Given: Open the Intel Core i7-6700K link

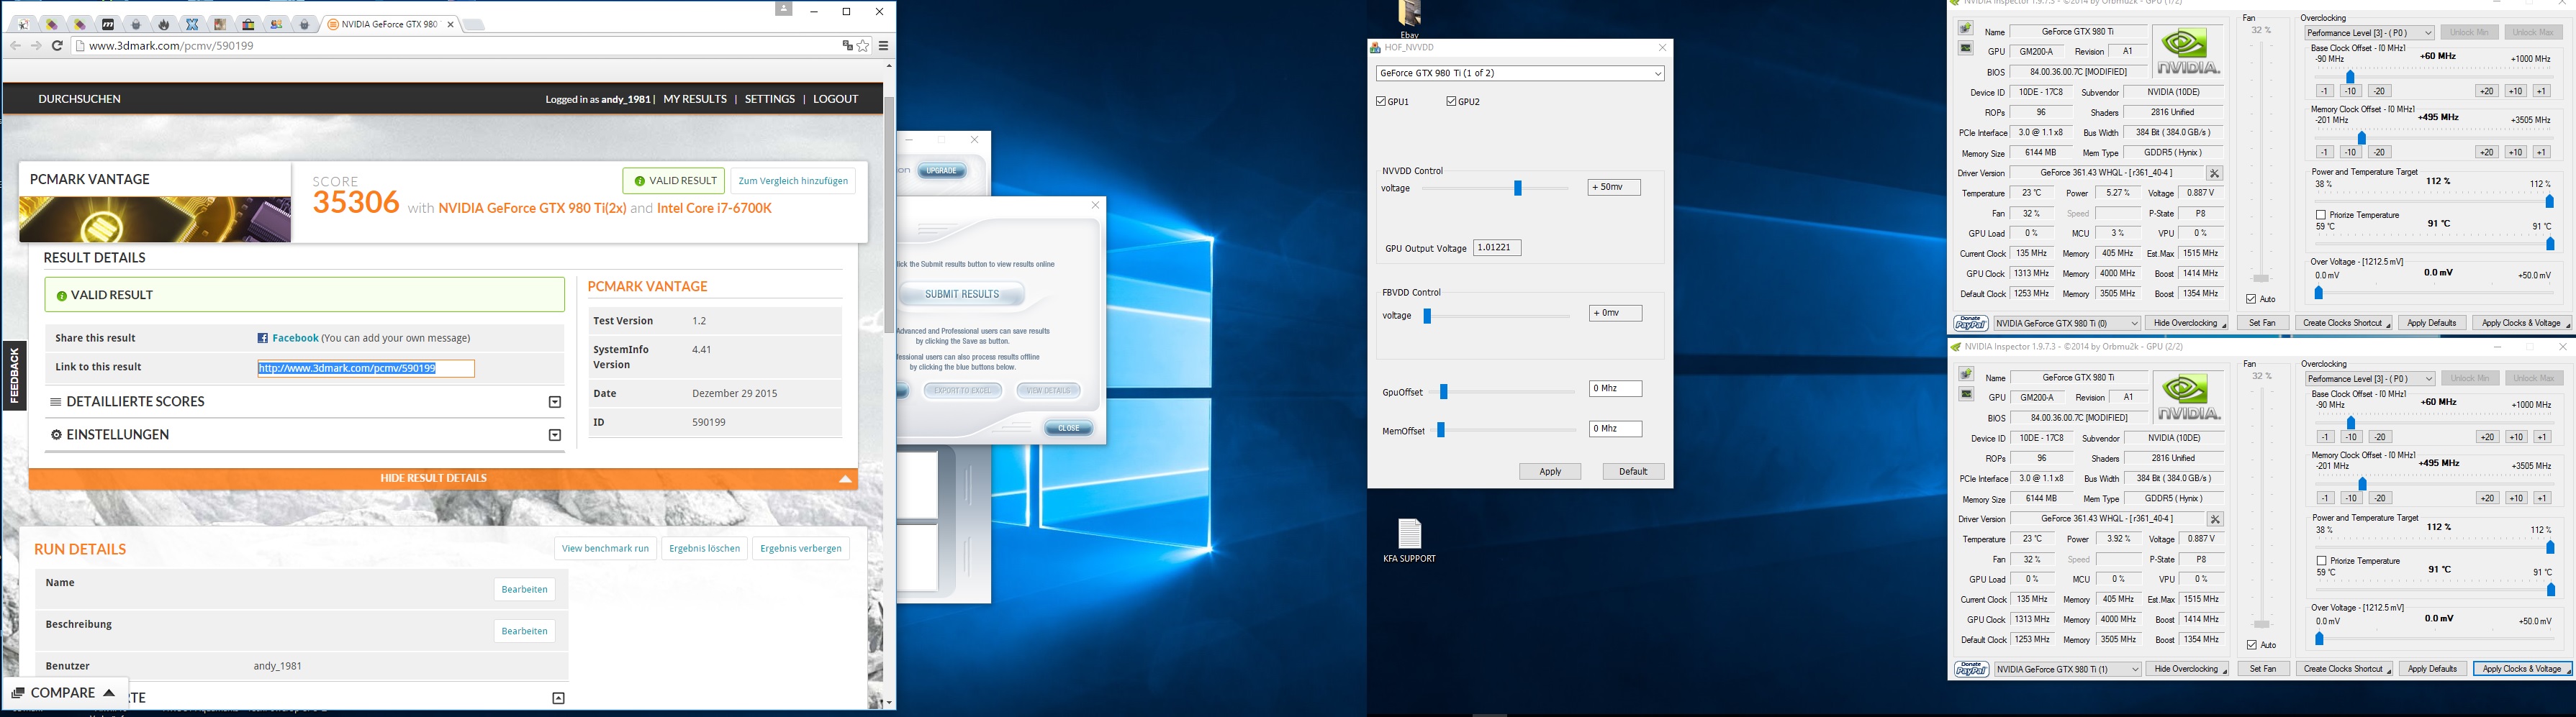Looking at the screenshot, I should pos(714,209).
